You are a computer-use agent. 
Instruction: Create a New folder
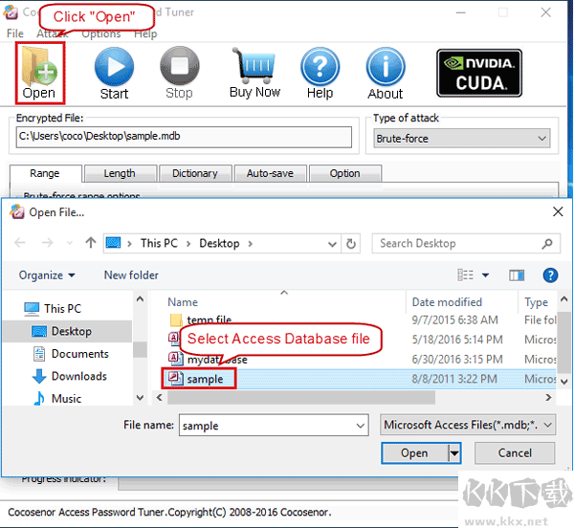[131, 275]
